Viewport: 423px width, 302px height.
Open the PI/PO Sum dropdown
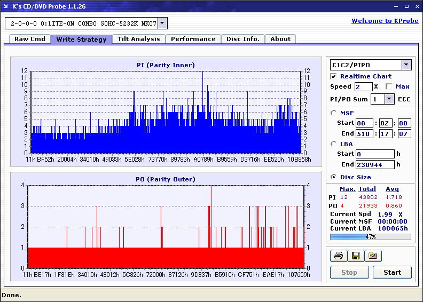coord(389,99)
